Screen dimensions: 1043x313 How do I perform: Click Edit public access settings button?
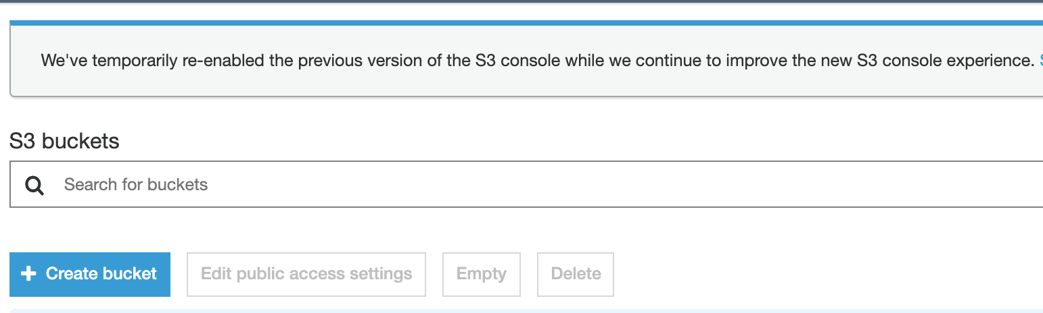(306, 274)
